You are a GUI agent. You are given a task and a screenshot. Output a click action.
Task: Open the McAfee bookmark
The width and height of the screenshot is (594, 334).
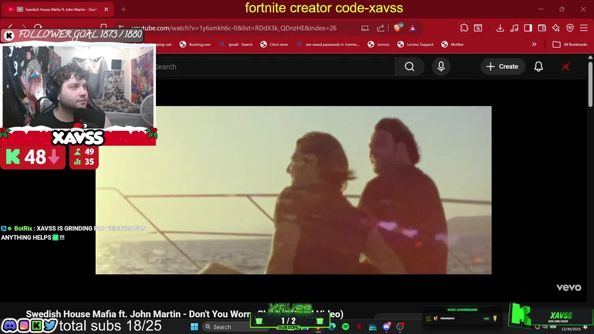[452, 45]
